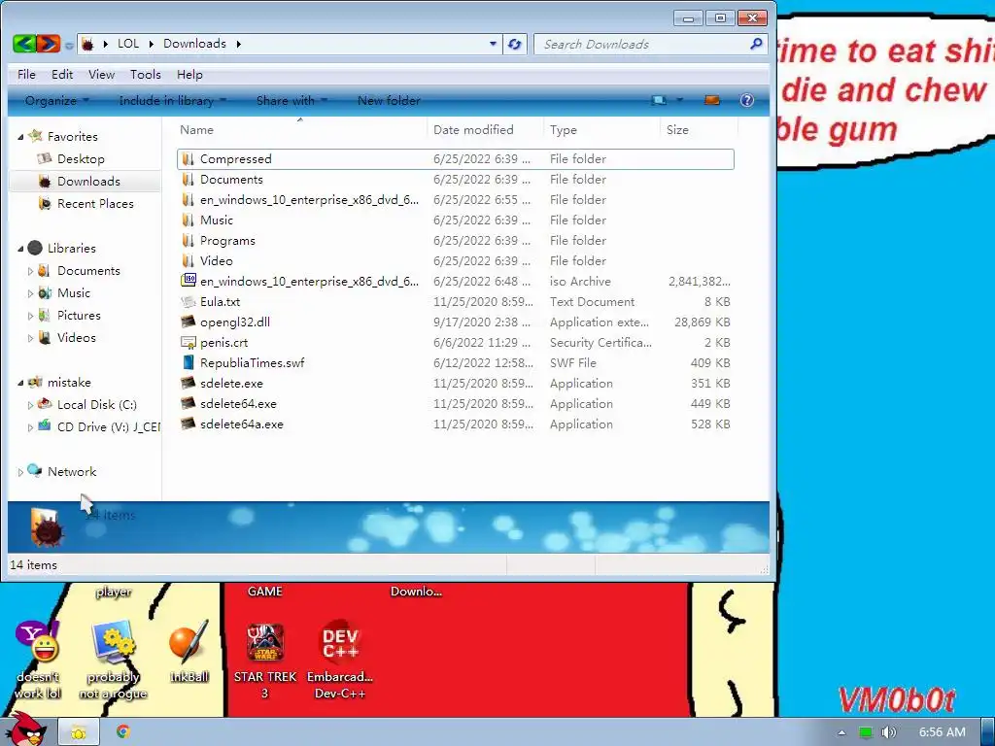Image resolution: width=995 pixels, height=746 pixels.
Task: Toggle the preview pane icon
Action: click(712, 100)
